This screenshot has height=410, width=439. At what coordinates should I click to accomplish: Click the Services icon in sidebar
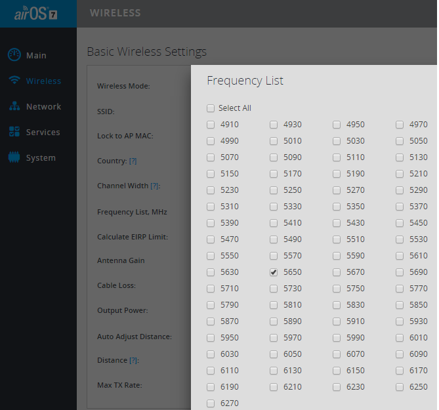[14, 132]
